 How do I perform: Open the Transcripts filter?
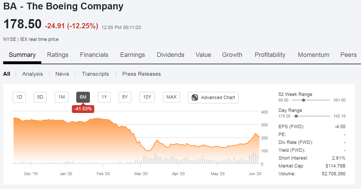tap(95, 74)
